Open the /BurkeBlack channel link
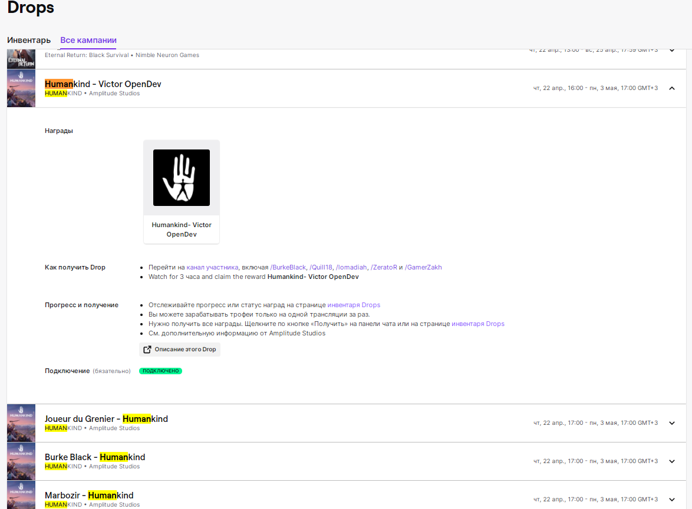The width and height of the screenshot is (692, 509). tap(288, 268)
